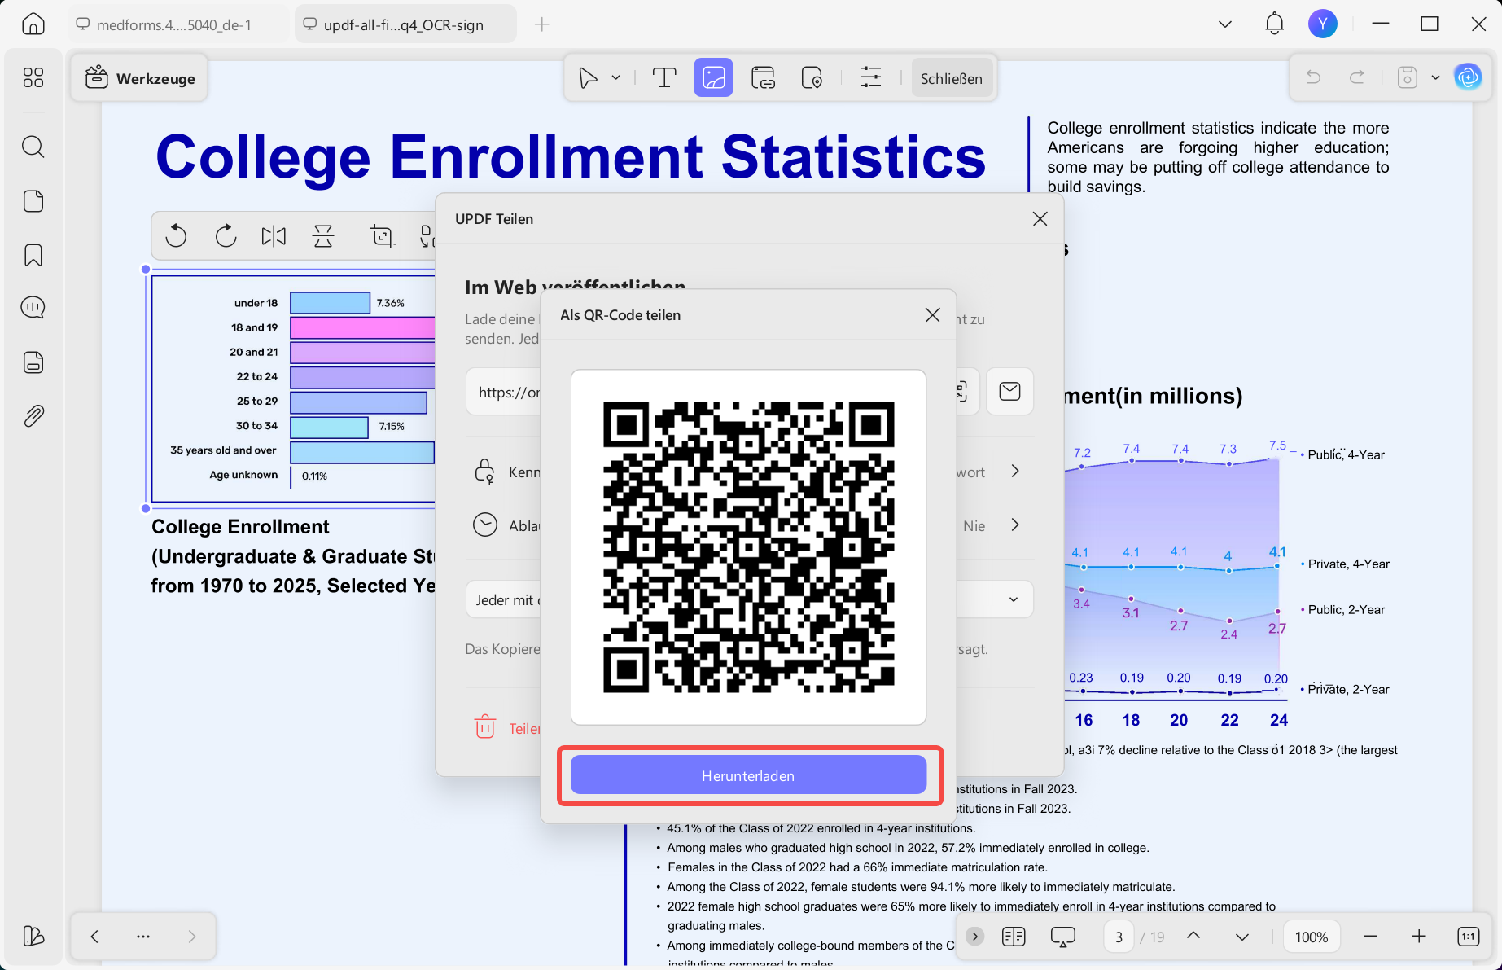Undo the last action
This screenshot has height=970, width=1502.
click(1313, 77)
